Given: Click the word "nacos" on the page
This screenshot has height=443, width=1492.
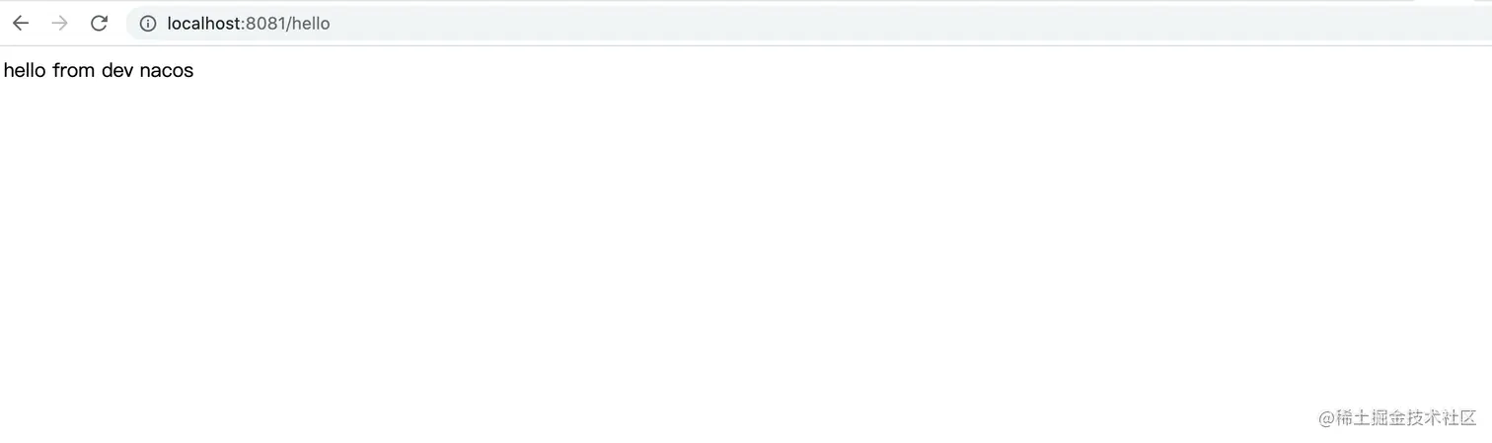Looking at the screenshot, I should [x=167, y=70].
